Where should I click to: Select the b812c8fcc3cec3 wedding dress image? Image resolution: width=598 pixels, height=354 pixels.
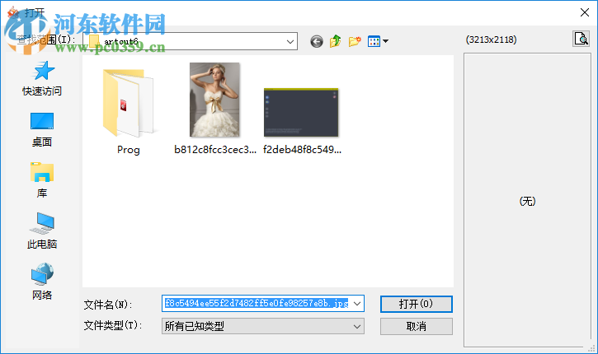tap(214, 100)
